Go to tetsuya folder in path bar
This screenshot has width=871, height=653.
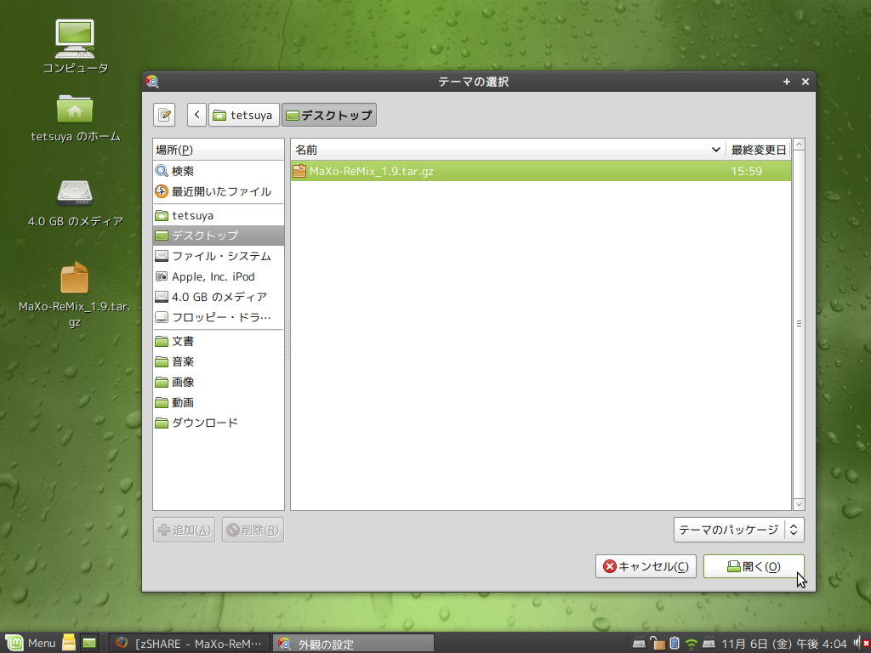point(244,115)
